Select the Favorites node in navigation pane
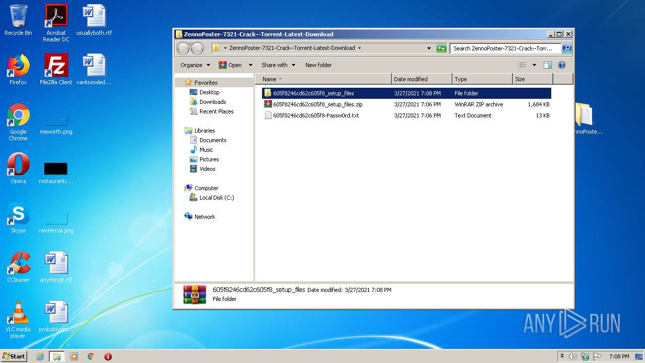Viewport: 645px width, 363px height. click(x=206, y=83)
